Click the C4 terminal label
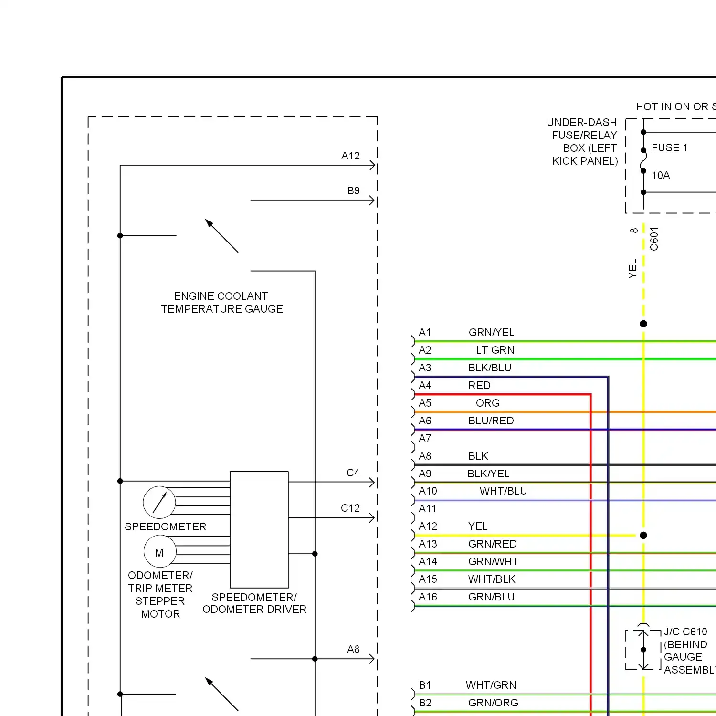This screenshot has height=716, width=716. tap(353, 473)
